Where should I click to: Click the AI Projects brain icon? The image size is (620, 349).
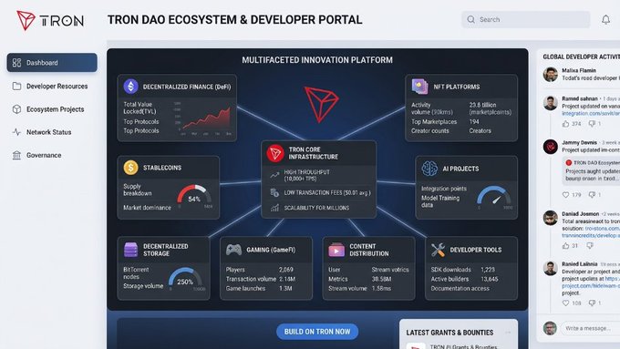(429, 169)
